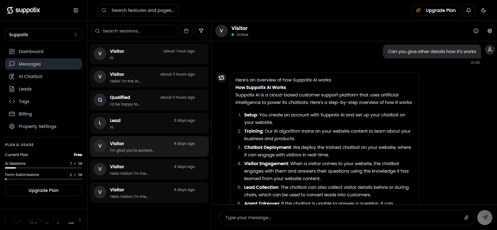Open the calendar date filter

pyautogui.click(x=186, y=31)
